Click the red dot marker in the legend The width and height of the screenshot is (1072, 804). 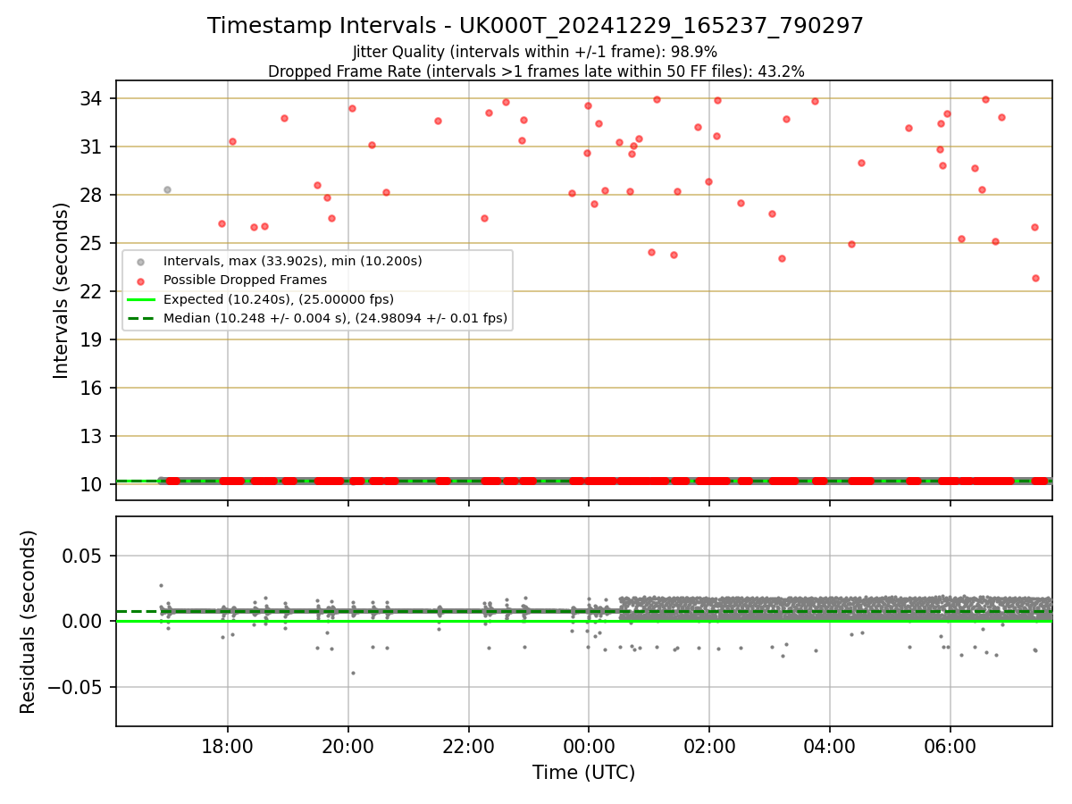click(x=140, y=281)
